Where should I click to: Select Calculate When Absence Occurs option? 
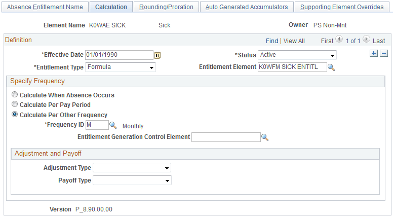15,95
